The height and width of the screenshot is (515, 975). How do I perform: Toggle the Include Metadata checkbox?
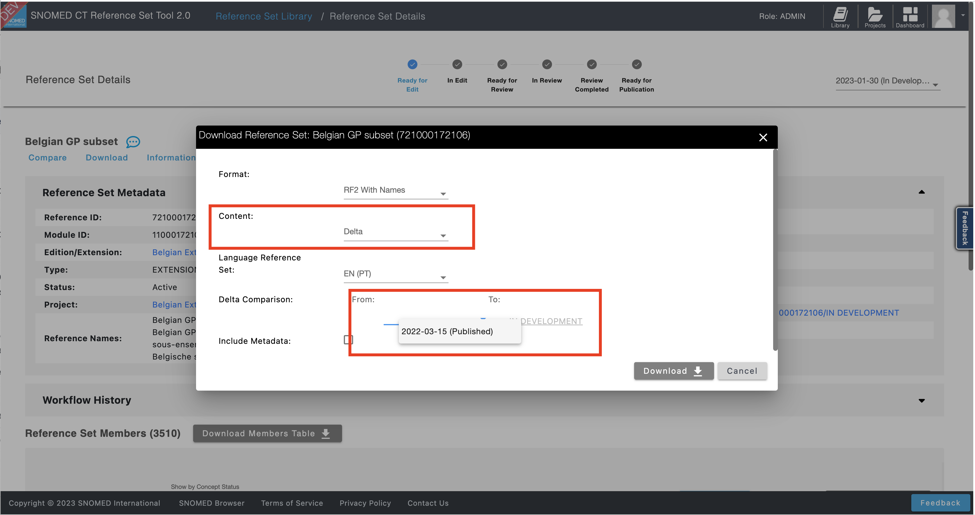point(348,339)
